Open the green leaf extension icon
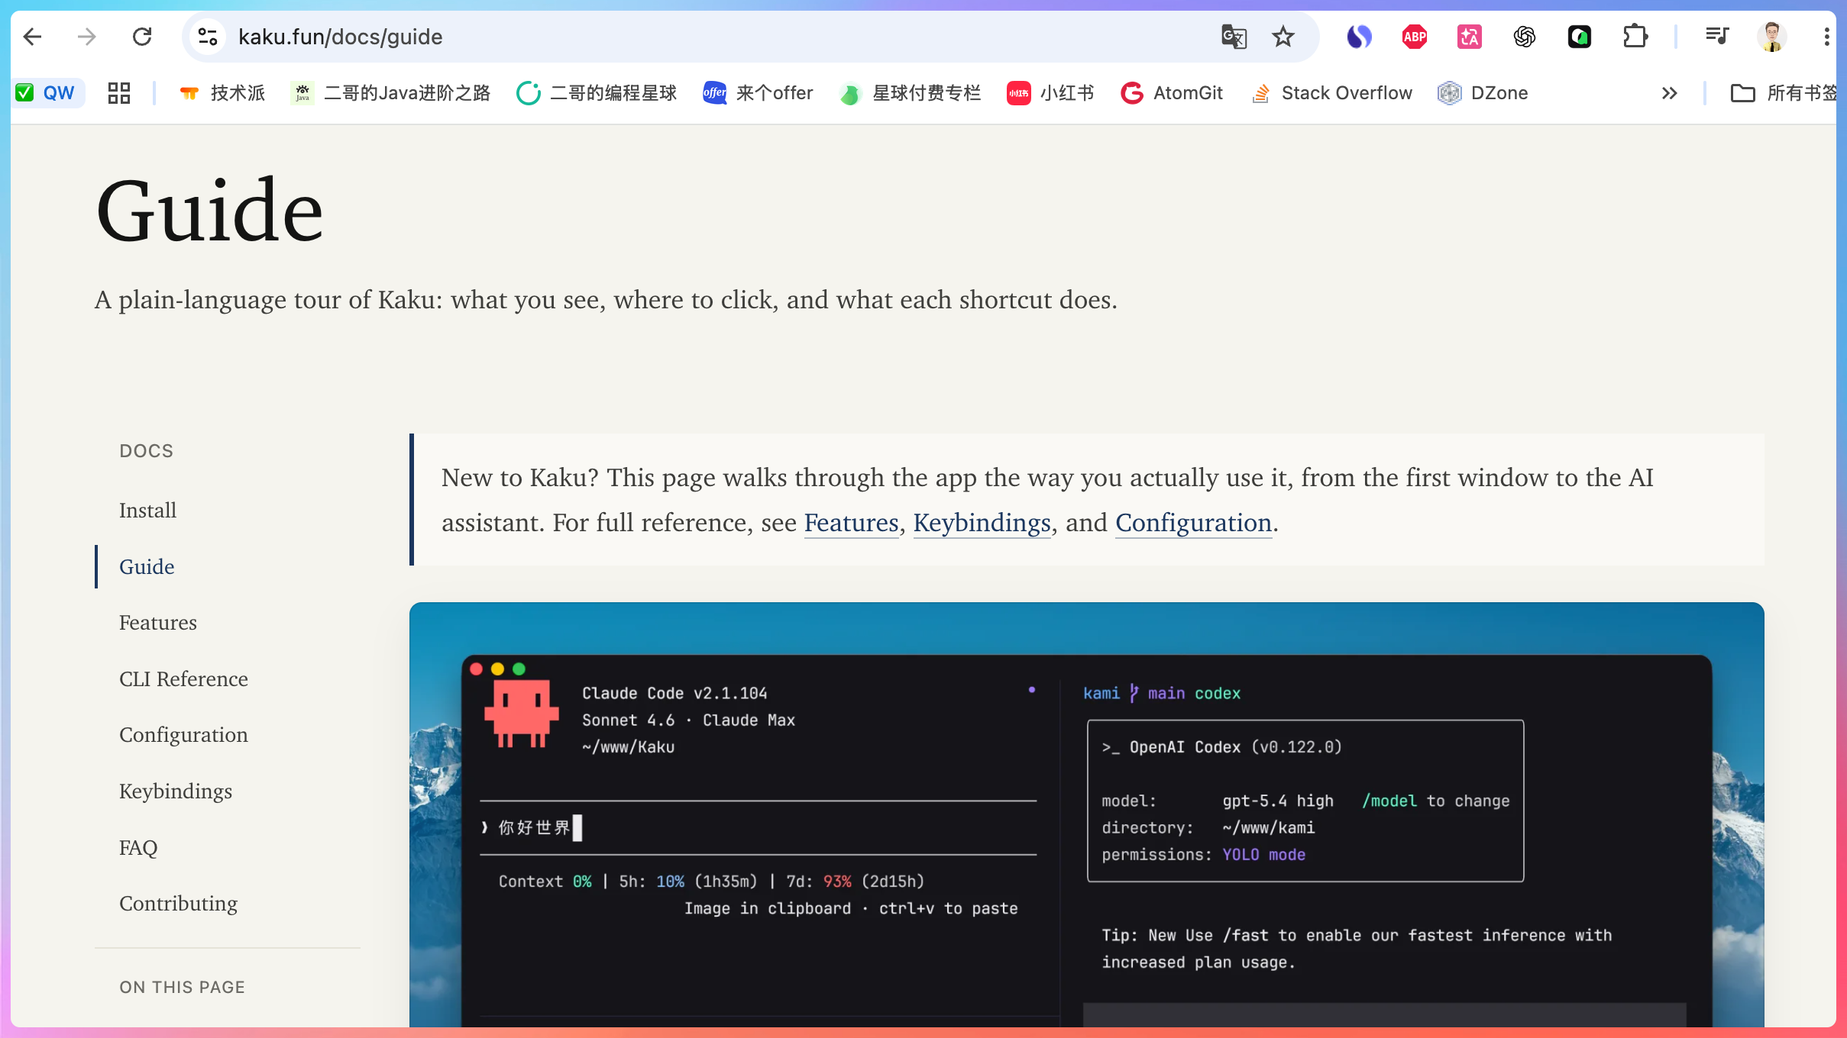The height and width of the screenshot is (1038, 1847). pos(1579,37)
